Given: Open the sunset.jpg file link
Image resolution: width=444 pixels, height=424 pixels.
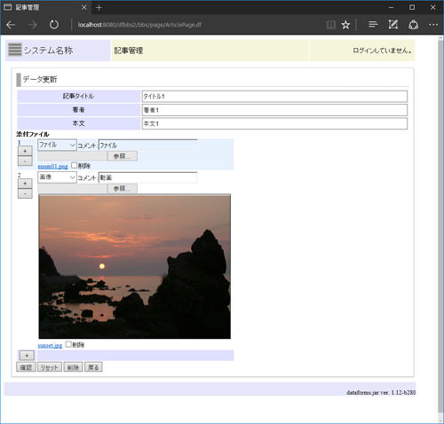Looking at the screenshot, I should pos(50,345).
